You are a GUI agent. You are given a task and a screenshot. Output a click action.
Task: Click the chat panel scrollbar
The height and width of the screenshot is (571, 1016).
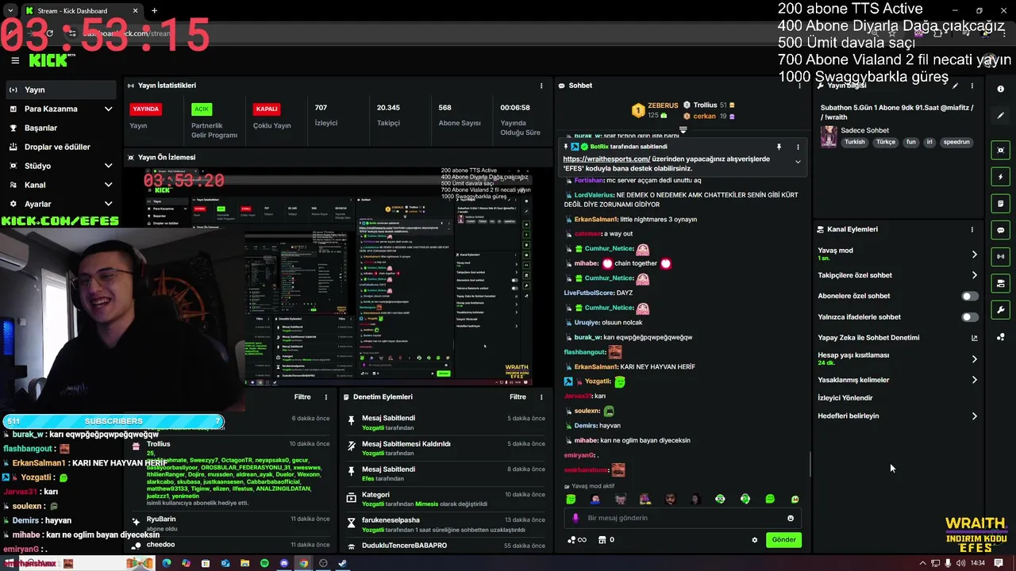pos(810,464)
